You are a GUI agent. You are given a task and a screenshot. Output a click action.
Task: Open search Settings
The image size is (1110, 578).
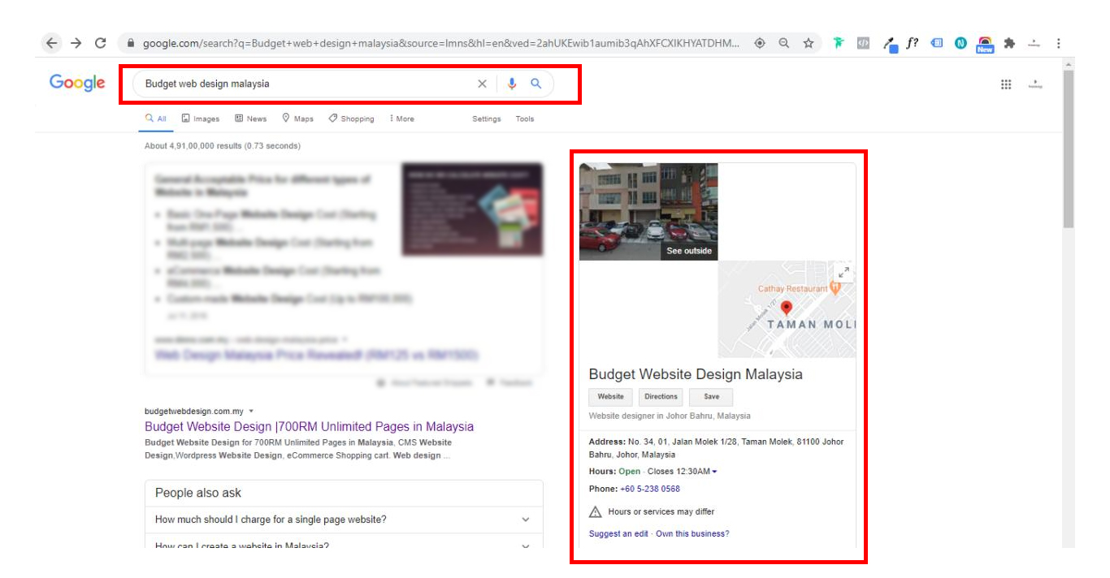(487, 119)
